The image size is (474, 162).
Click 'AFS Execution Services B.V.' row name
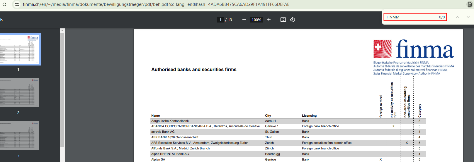point(200,143)
